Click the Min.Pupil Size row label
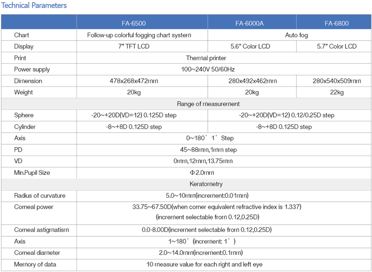This screenshot has height=272, width=372. [32, 172]
